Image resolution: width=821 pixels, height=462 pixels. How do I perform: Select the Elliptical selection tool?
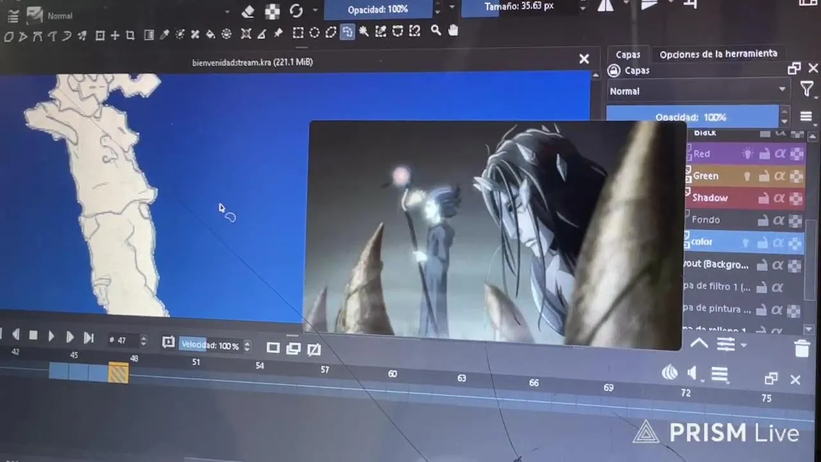314,33
